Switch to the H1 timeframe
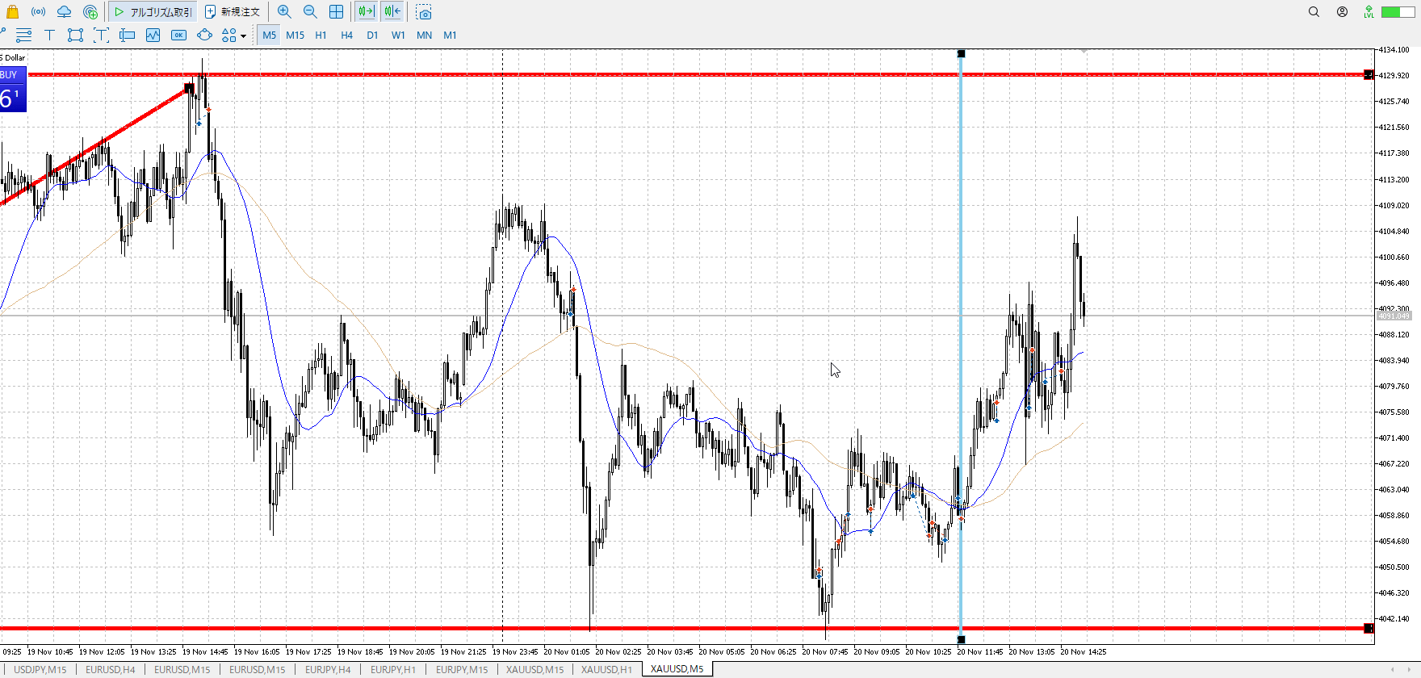This screenshot has width=1421, height=678. point(321,35)
